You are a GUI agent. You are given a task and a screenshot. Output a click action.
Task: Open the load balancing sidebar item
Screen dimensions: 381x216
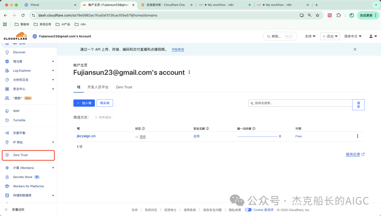[19, 133]
